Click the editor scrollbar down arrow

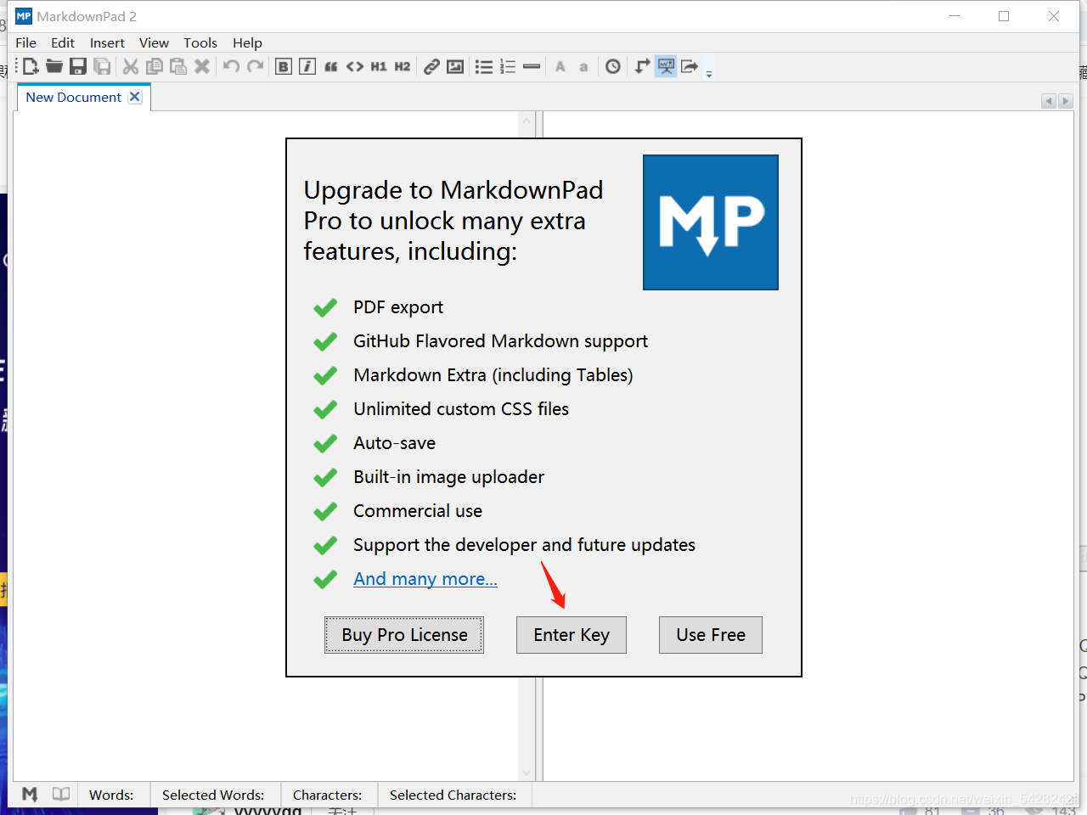click(527, 773)
